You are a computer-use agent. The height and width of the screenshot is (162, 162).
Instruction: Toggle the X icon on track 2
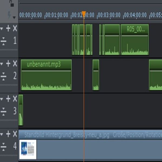pyautogui.click(x=15, y=63)
